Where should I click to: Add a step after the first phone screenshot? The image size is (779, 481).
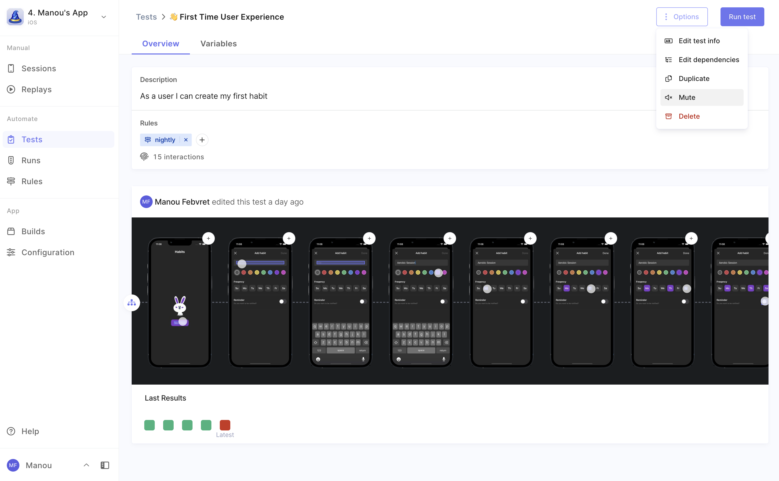[208, 239]
